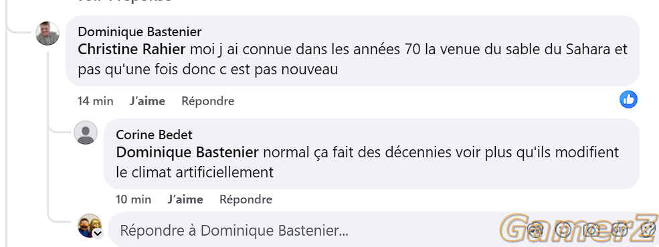Open the Corine Bedet author name link
Viewport: 659px width, 247px height.
coord(155,135)
